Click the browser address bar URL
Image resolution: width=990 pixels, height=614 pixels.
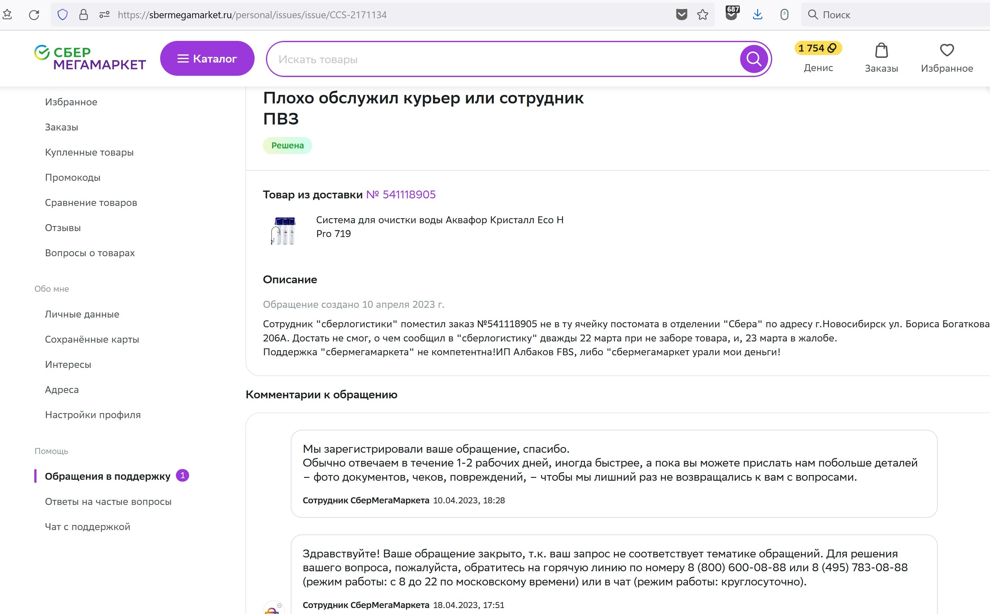click(x=252, y=15)
